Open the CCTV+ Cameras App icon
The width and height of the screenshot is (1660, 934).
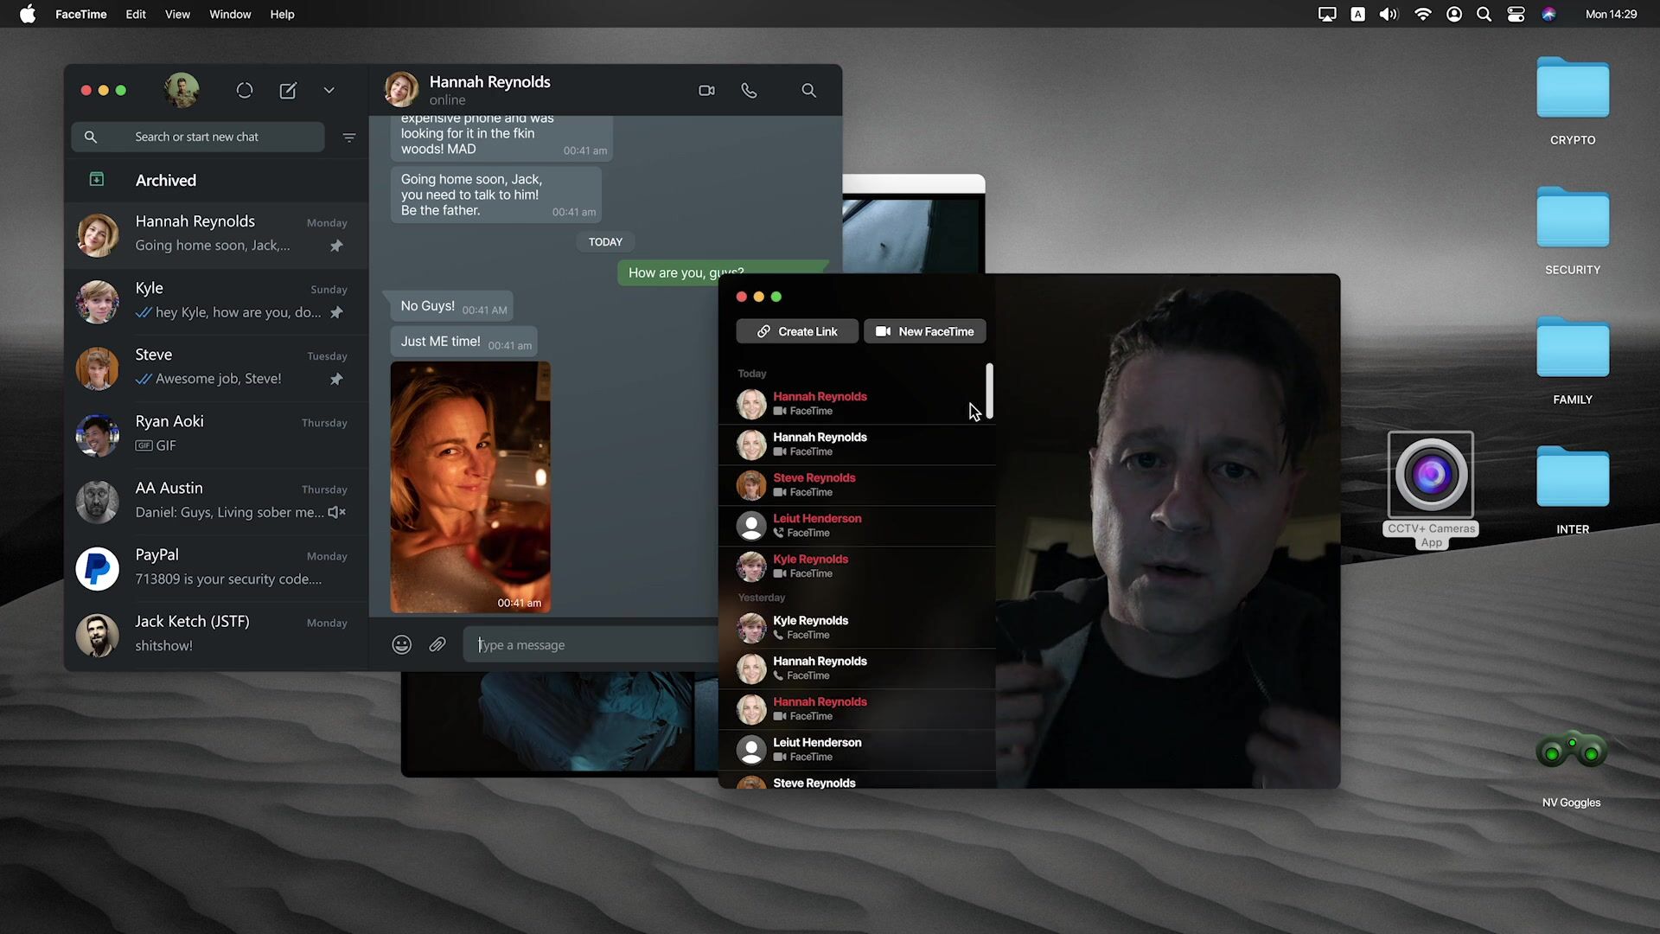(x=1431, y=475)
